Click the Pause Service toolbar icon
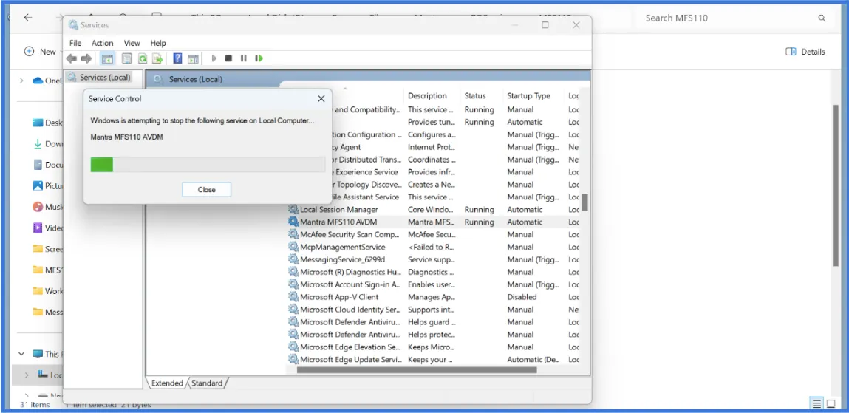This screenshot has width=849, height=413. 244,58
